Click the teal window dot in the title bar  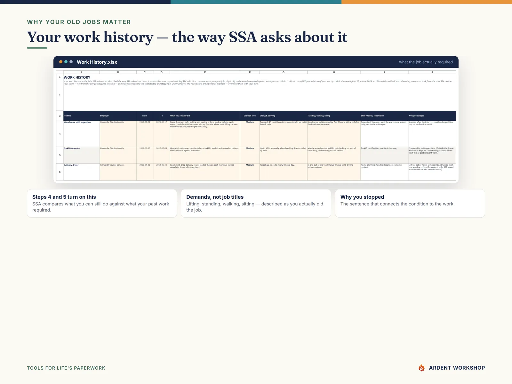tap(66, 62)
